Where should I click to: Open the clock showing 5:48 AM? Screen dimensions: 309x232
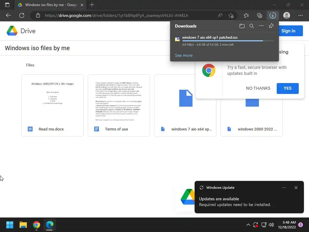287,225
